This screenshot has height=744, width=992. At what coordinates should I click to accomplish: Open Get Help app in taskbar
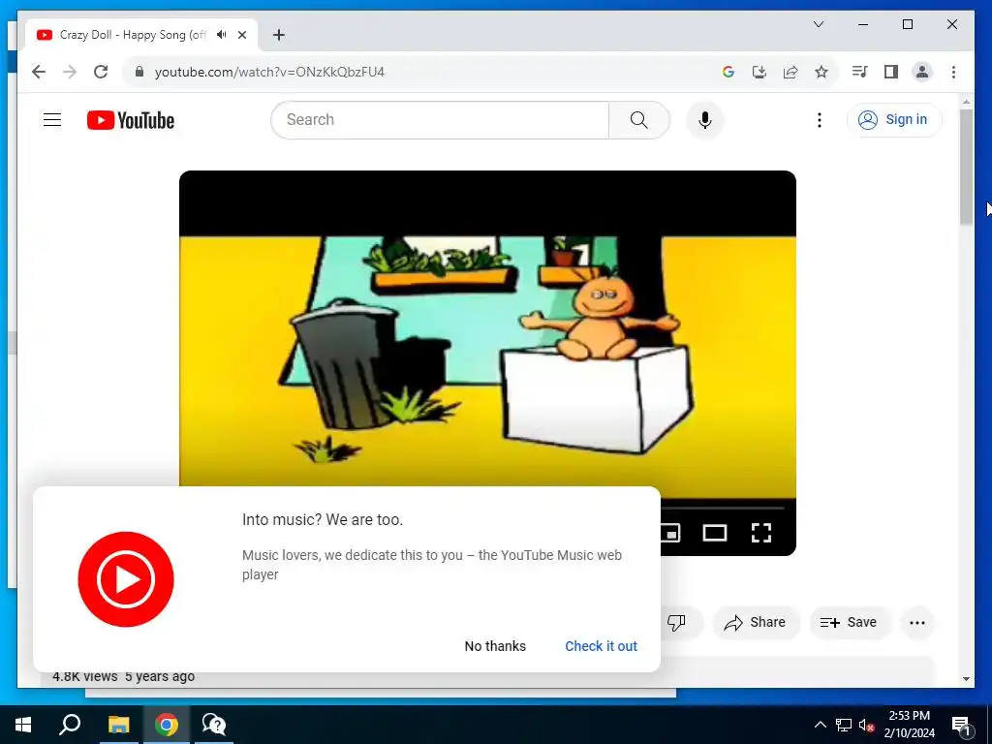click(214, 725)
